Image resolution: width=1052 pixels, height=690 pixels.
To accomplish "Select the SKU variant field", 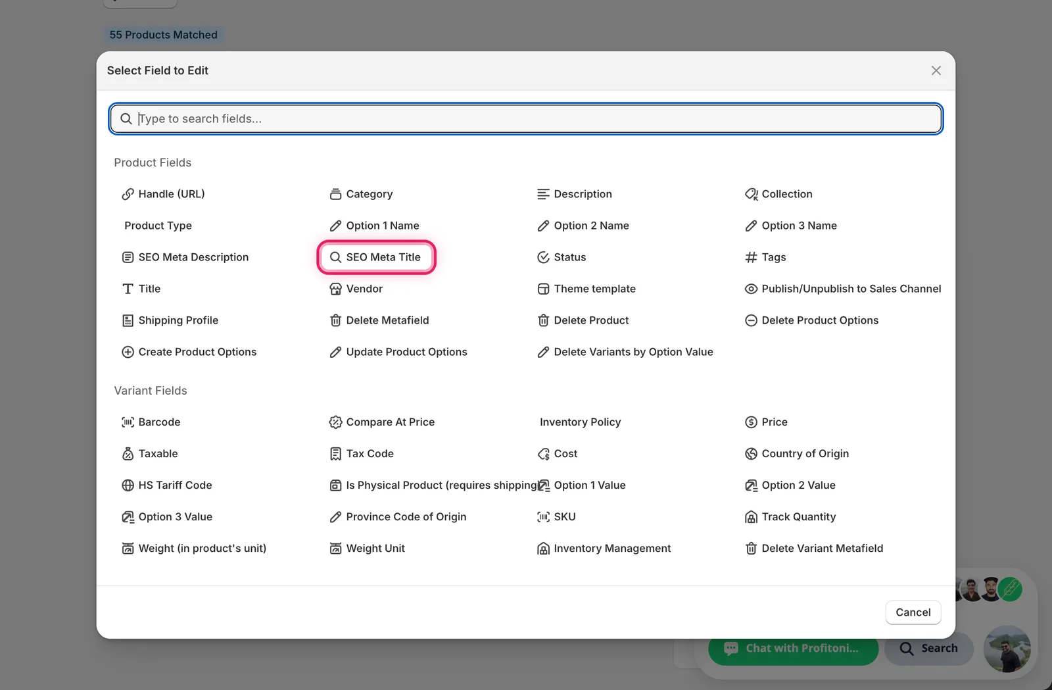I will [556, 517].
